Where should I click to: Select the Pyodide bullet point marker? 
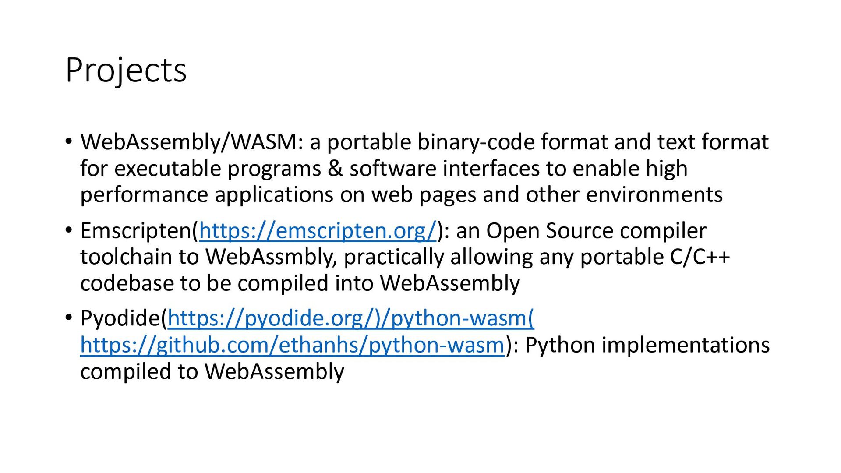click(x=68, y=318)
